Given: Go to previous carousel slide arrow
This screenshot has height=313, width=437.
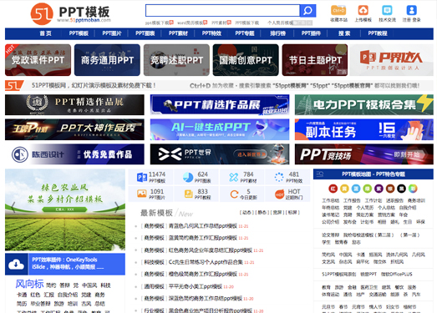Looking at the screenshot, I should point(13,207).
